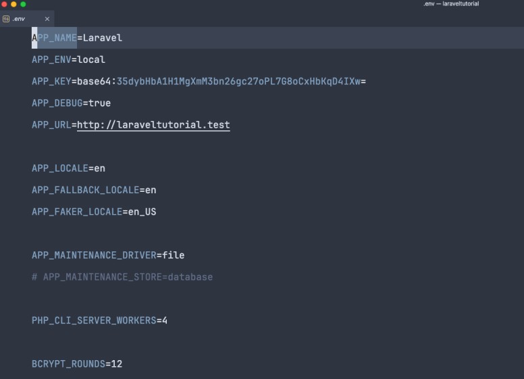The image size is (524, 379).
Task: Click the APP_LOCALE=en line
Action: click(68, 168)
